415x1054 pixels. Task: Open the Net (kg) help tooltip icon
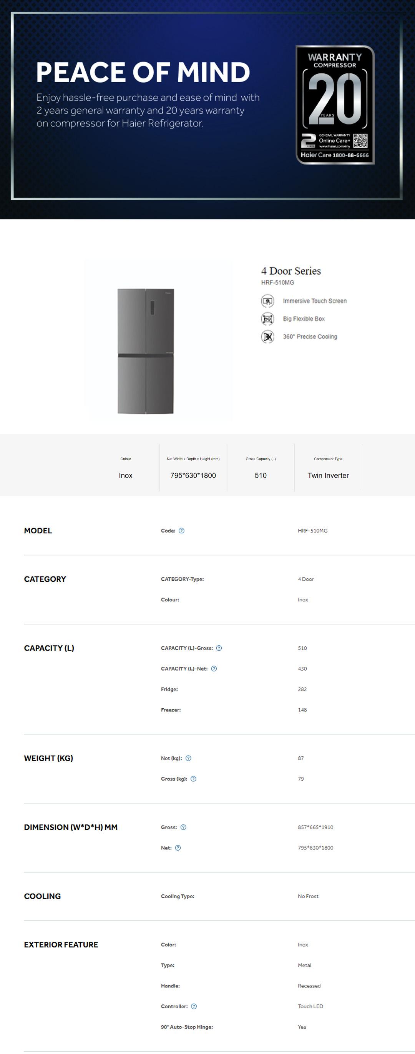tap(189, 758)
